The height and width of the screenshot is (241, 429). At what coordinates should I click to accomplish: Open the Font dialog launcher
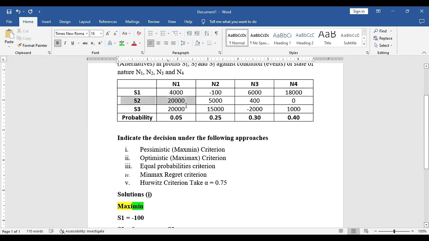pyautogui.click(x=142, y=53)
